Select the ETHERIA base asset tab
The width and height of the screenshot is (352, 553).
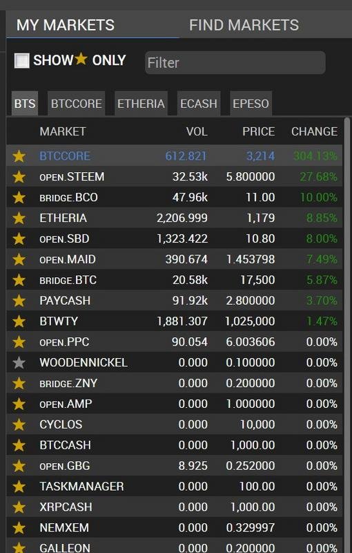point(141,103)
